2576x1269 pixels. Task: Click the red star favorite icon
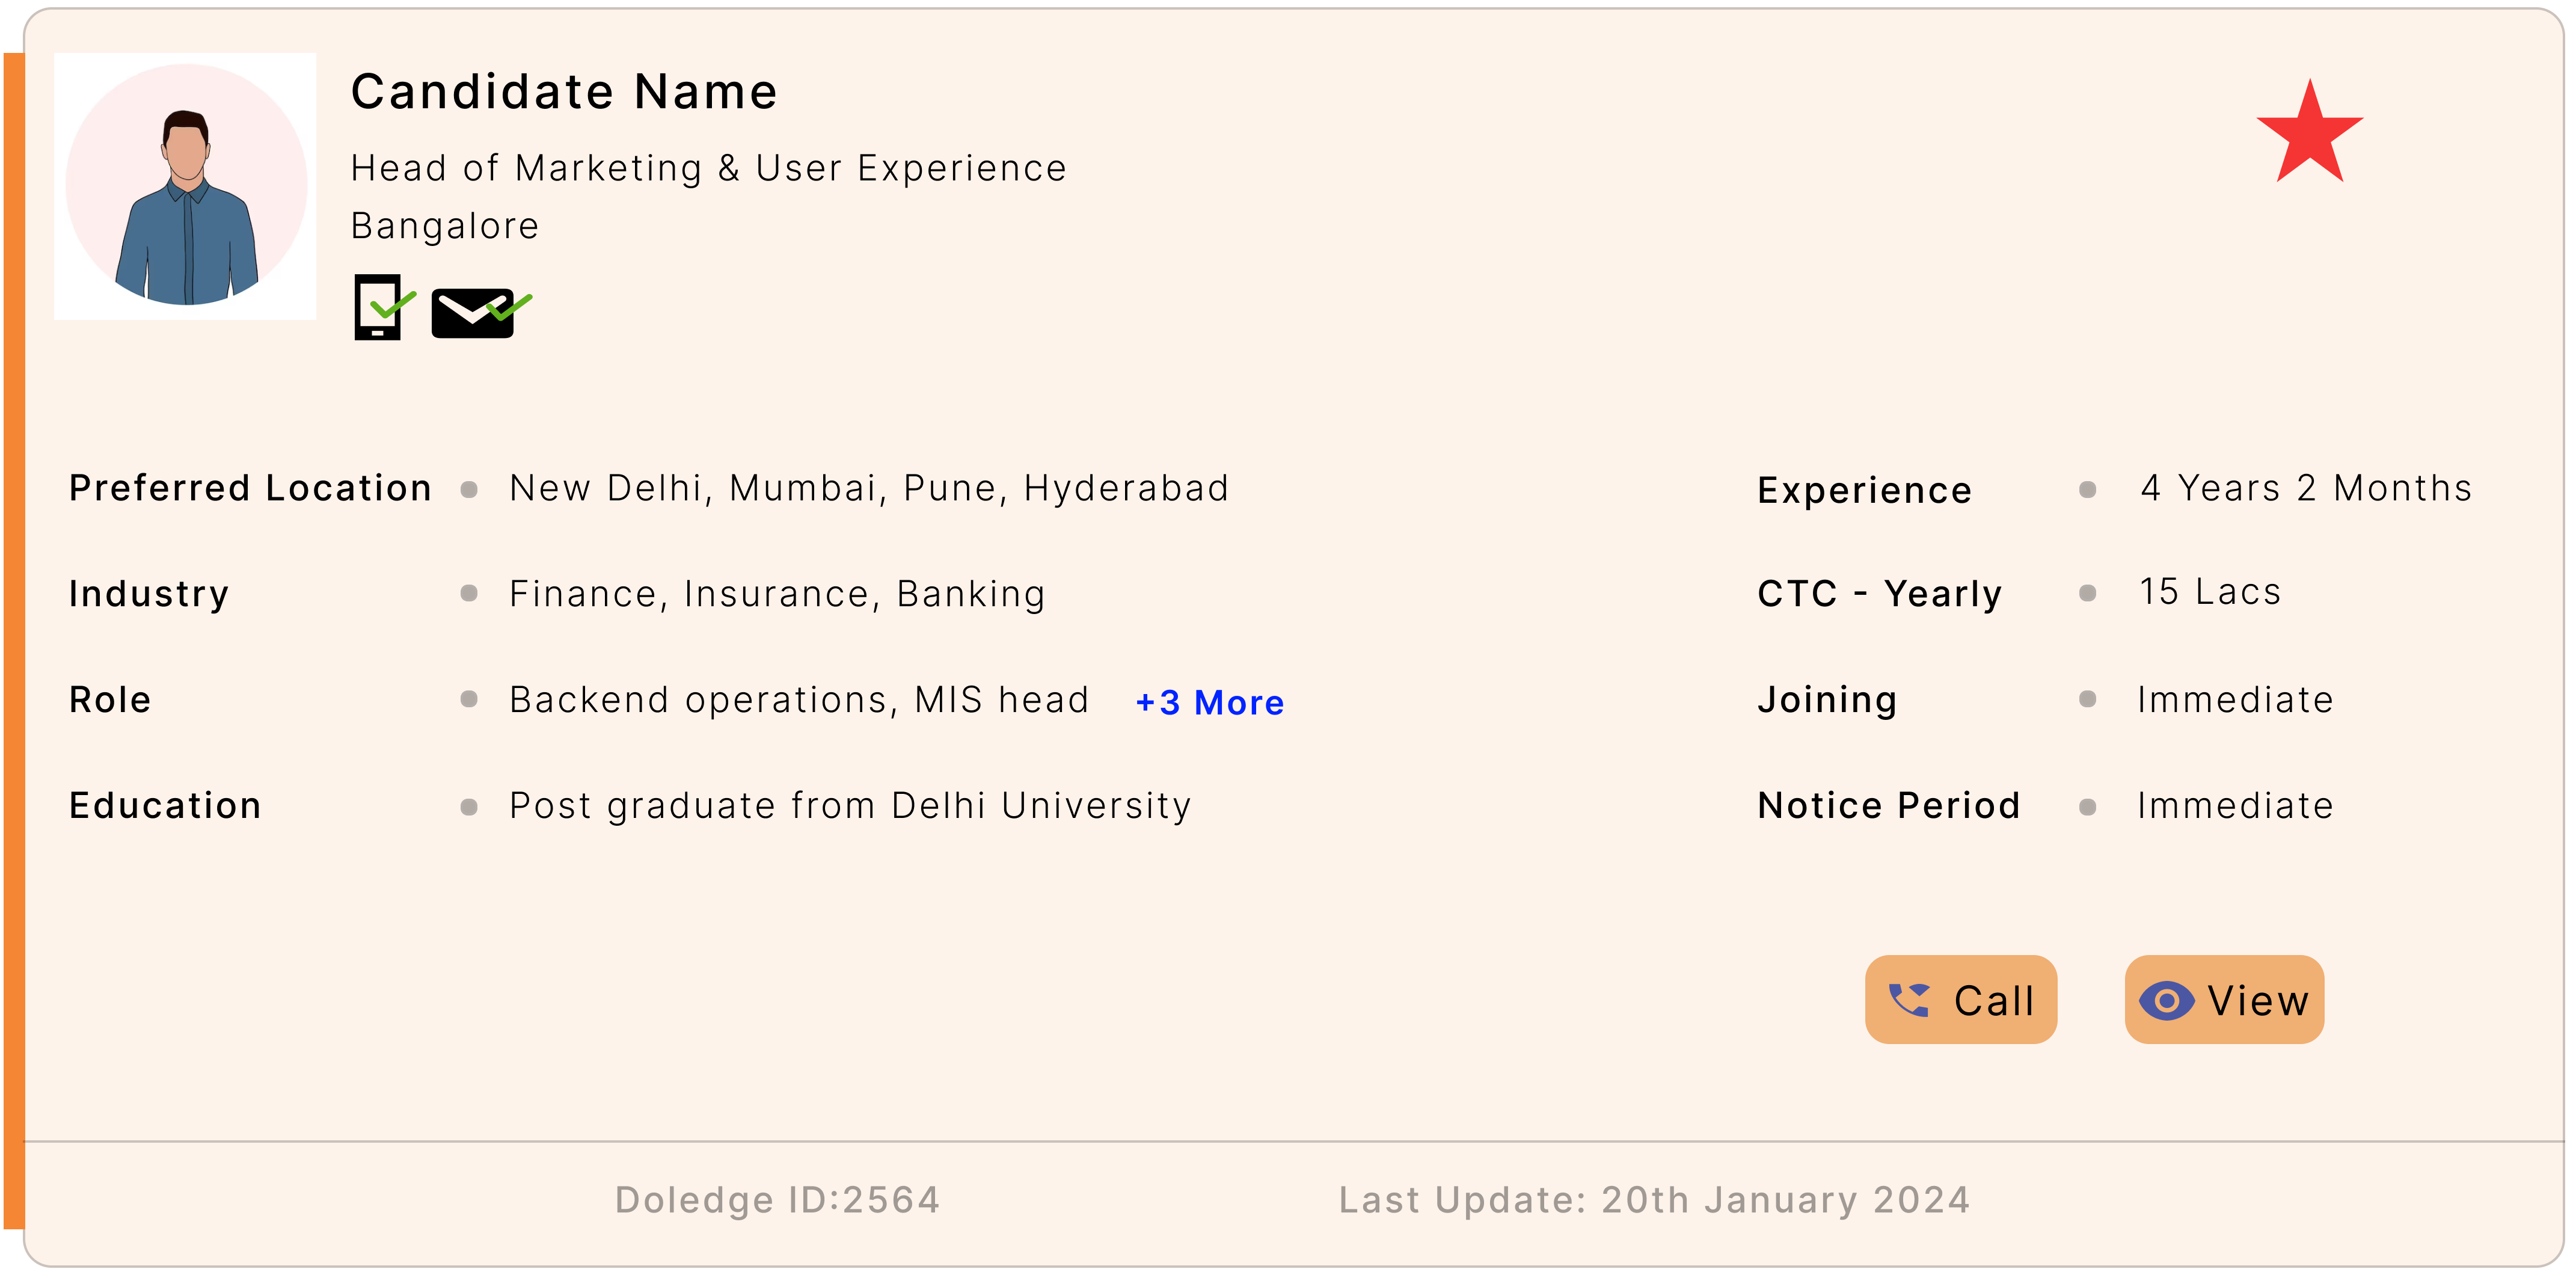[2309, 134]
